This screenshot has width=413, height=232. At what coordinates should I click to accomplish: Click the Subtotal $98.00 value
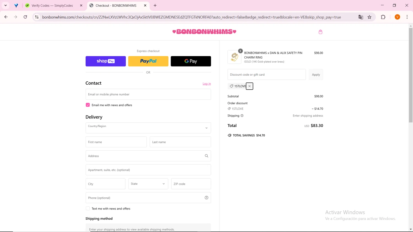click(x=319, y=96)
